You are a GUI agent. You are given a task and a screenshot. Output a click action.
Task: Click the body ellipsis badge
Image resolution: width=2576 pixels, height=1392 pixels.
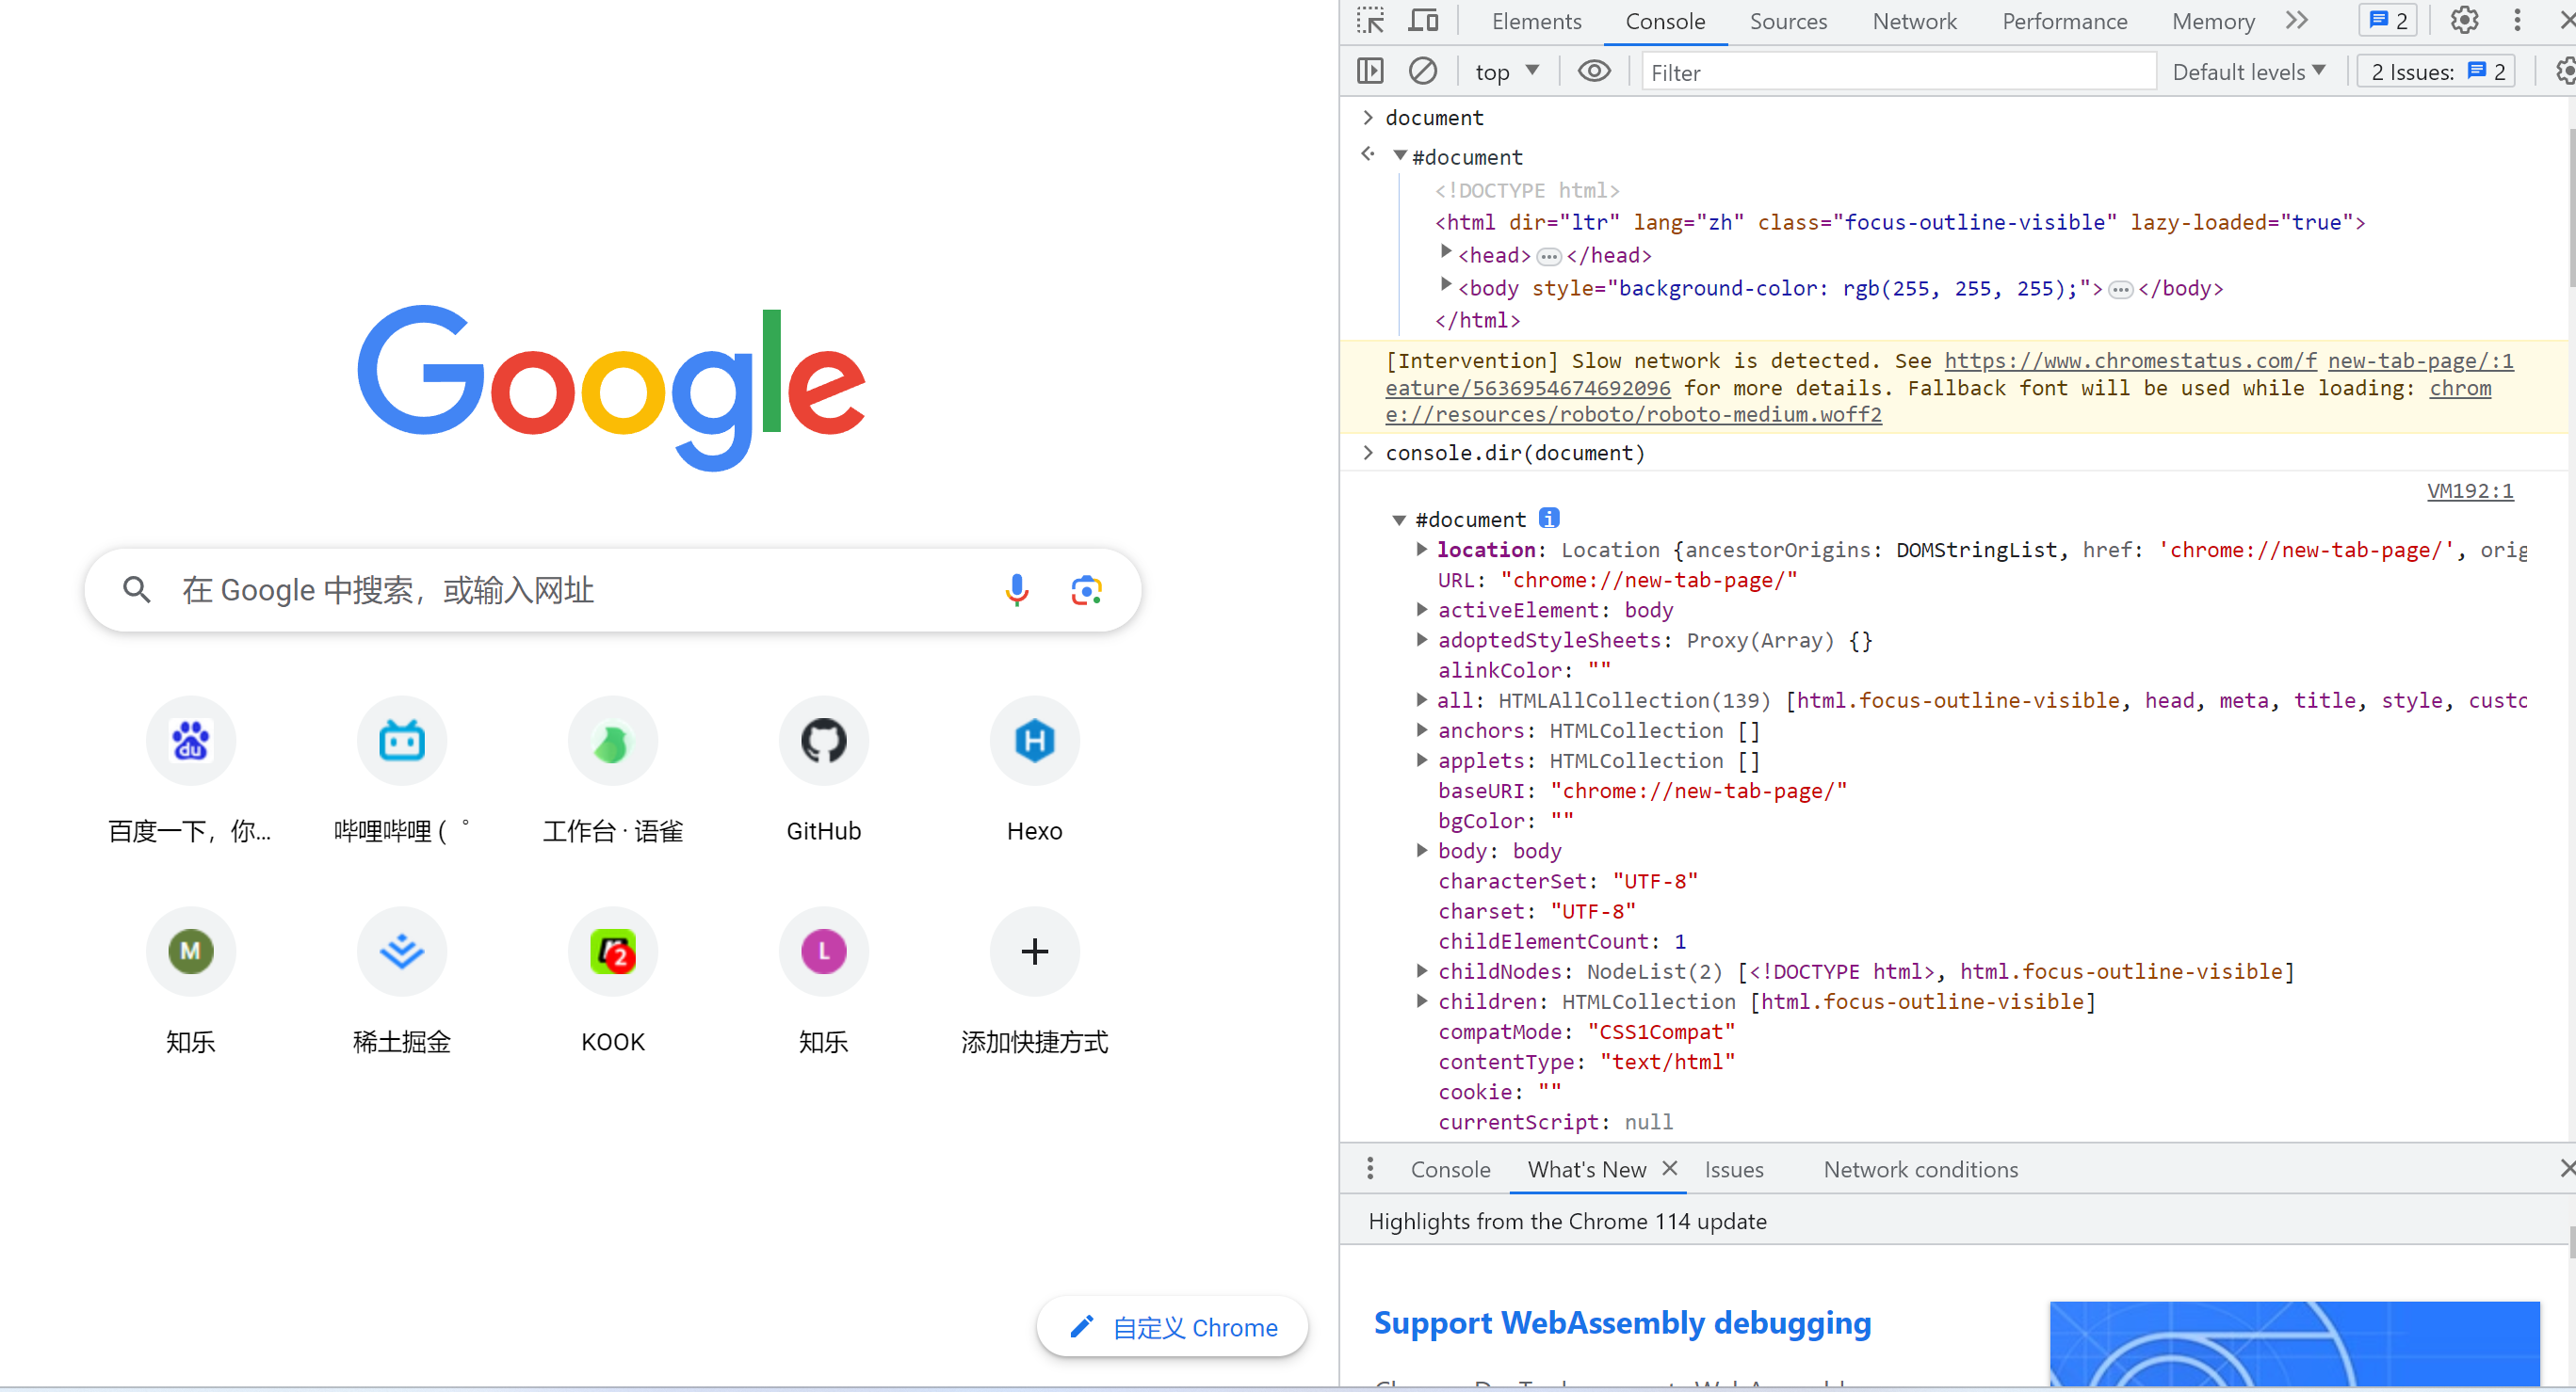click(2120, 290)
